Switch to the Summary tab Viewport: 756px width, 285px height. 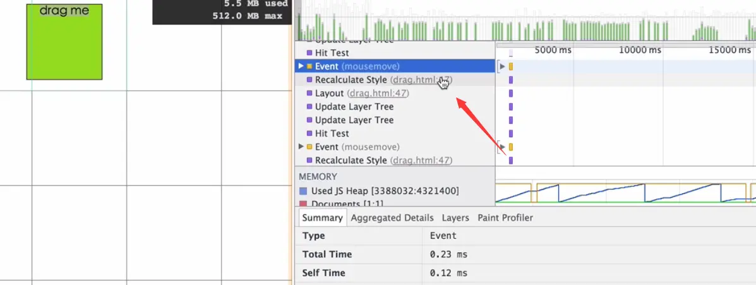point(323,217)
